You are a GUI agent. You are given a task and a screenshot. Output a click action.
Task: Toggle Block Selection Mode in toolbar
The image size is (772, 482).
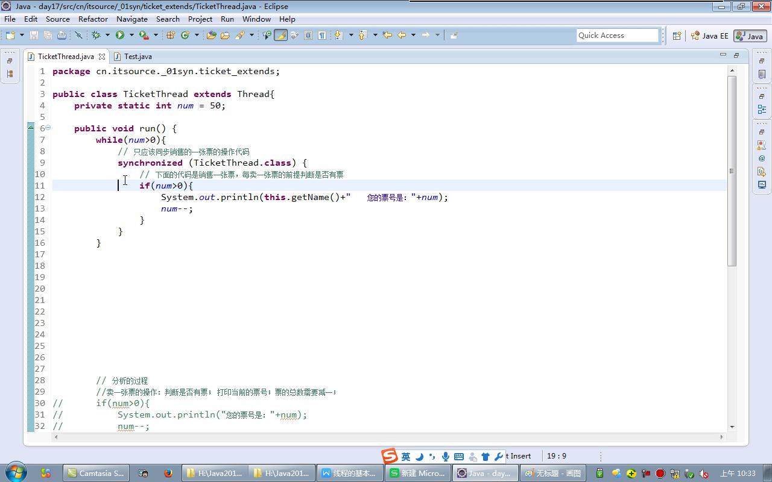pyautogui.click(x=308, y=36)
